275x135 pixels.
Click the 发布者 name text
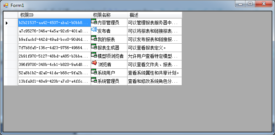pos(104,31)
